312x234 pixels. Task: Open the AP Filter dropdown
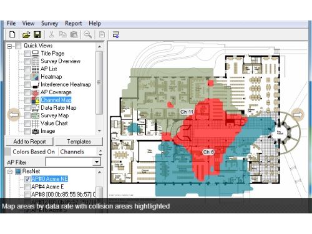[x=97, y=162]
